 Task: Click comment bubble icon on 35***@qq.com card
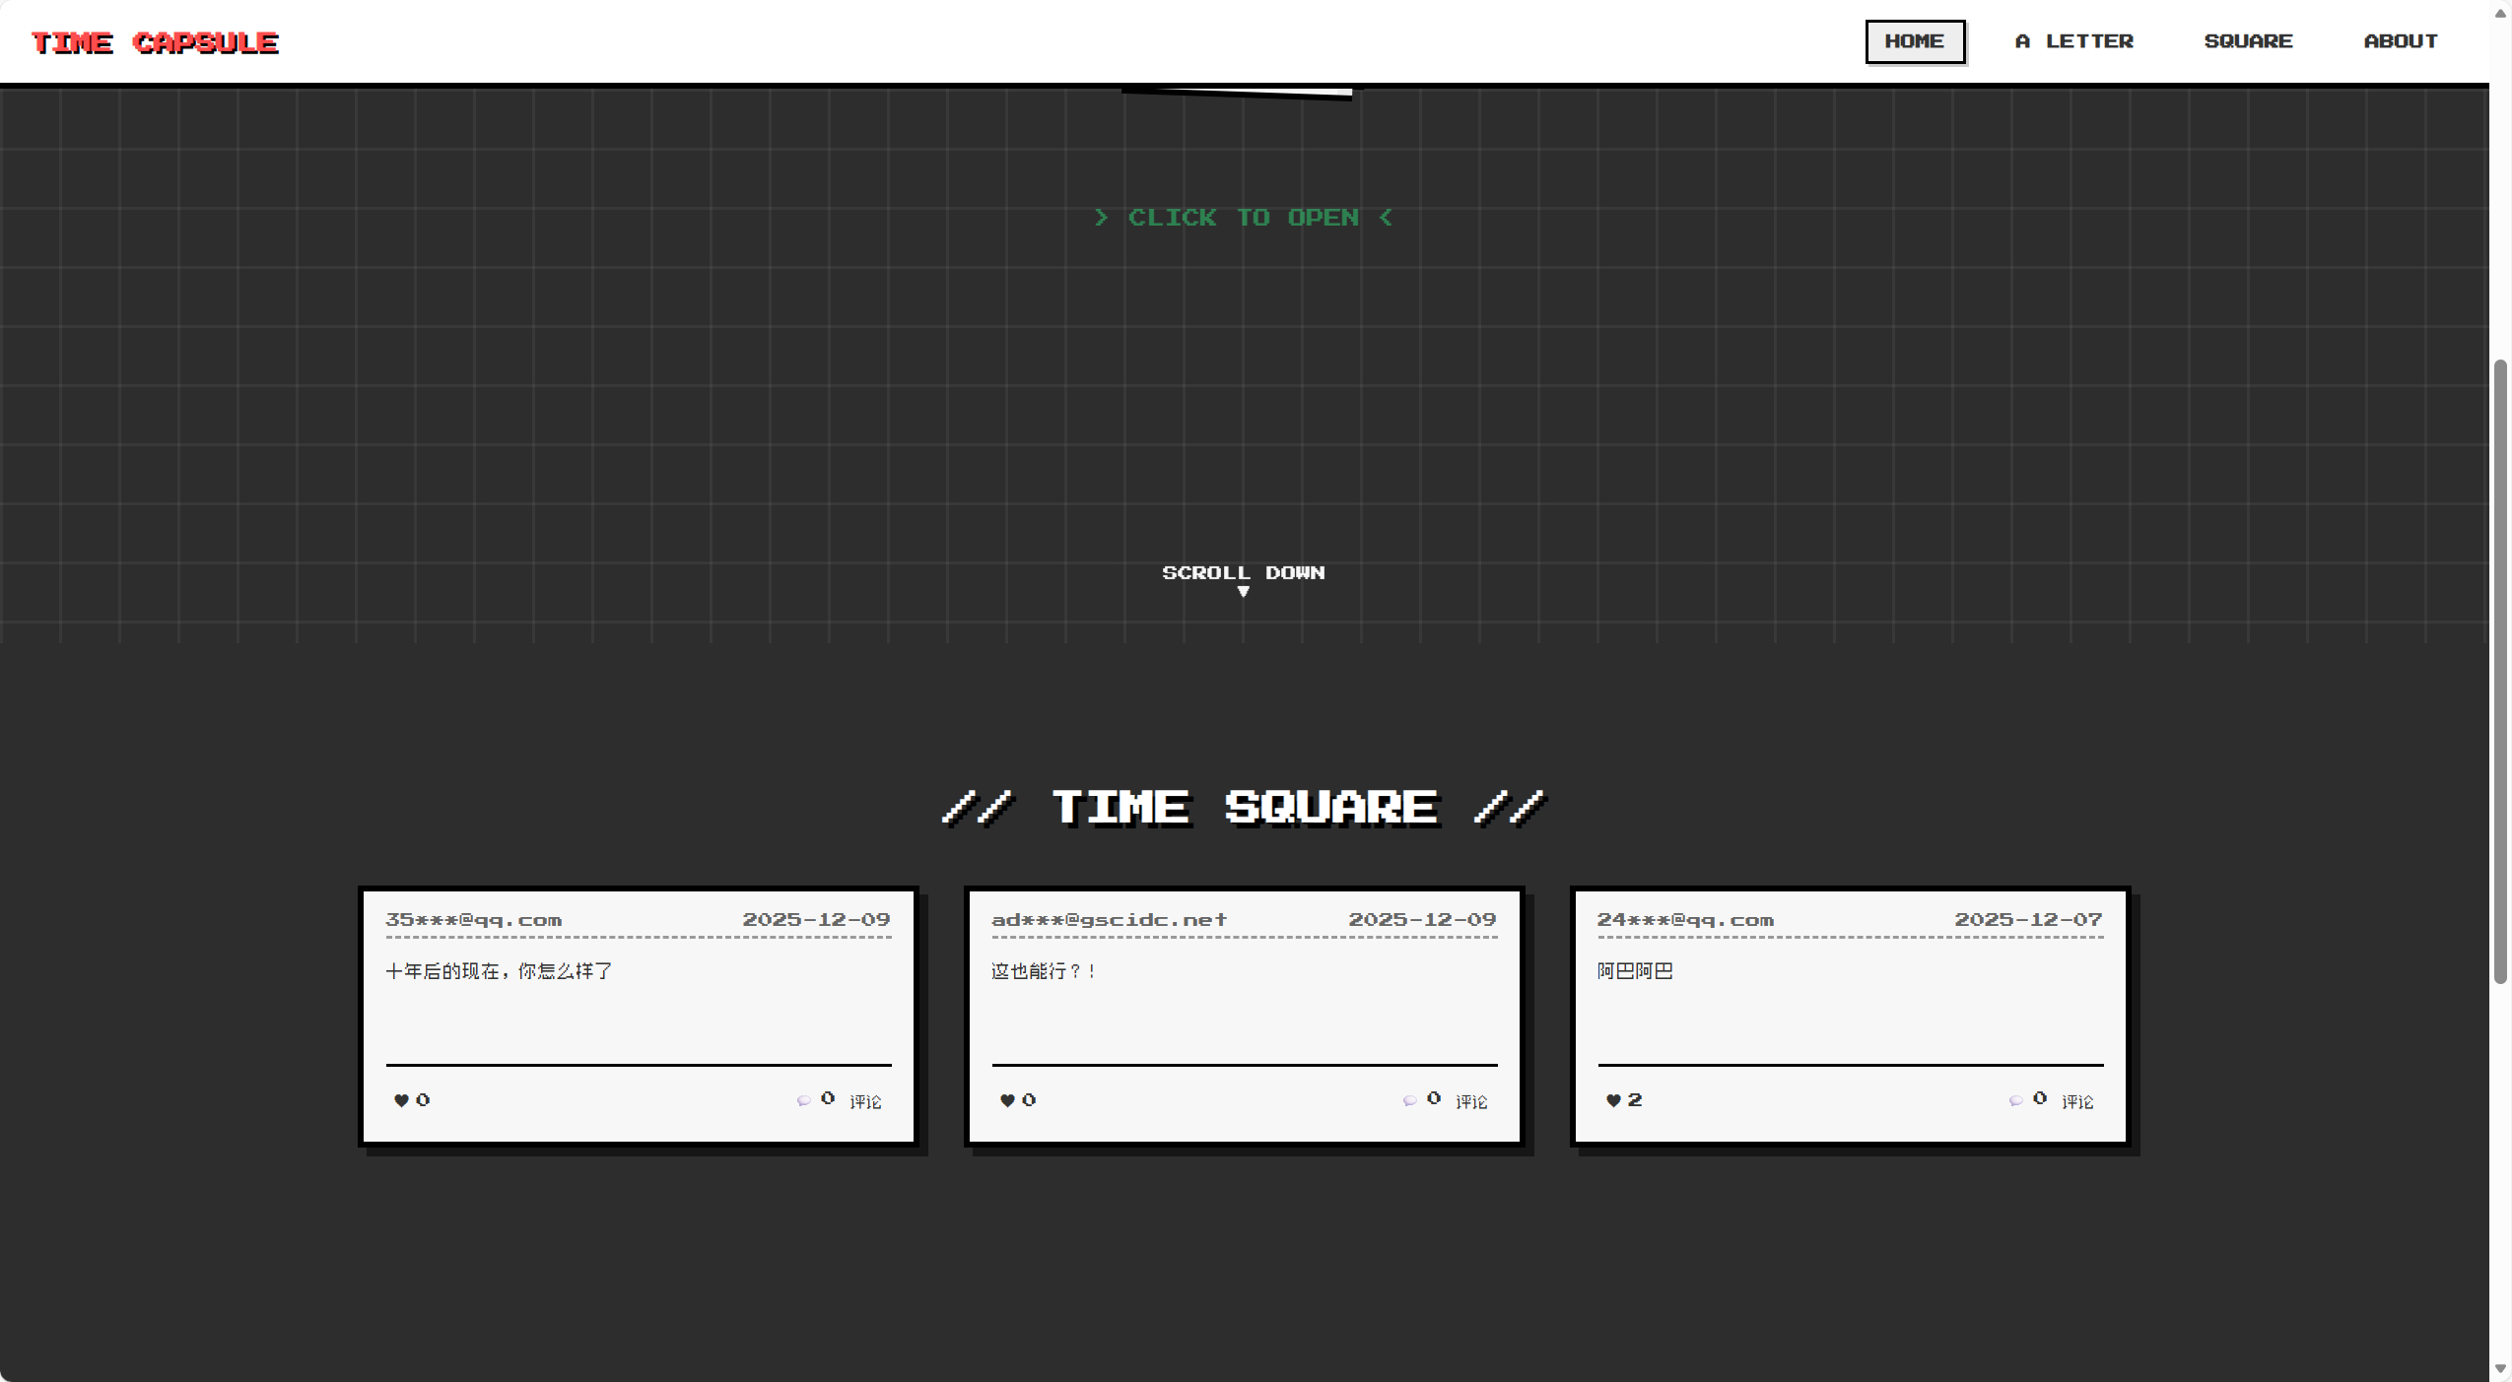(x=804, y=1100)
